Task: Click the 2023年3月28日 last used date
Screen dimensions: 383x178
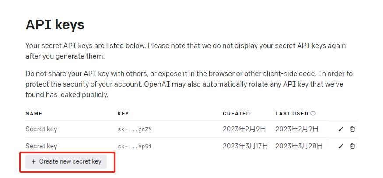Action: pos(299,146)
